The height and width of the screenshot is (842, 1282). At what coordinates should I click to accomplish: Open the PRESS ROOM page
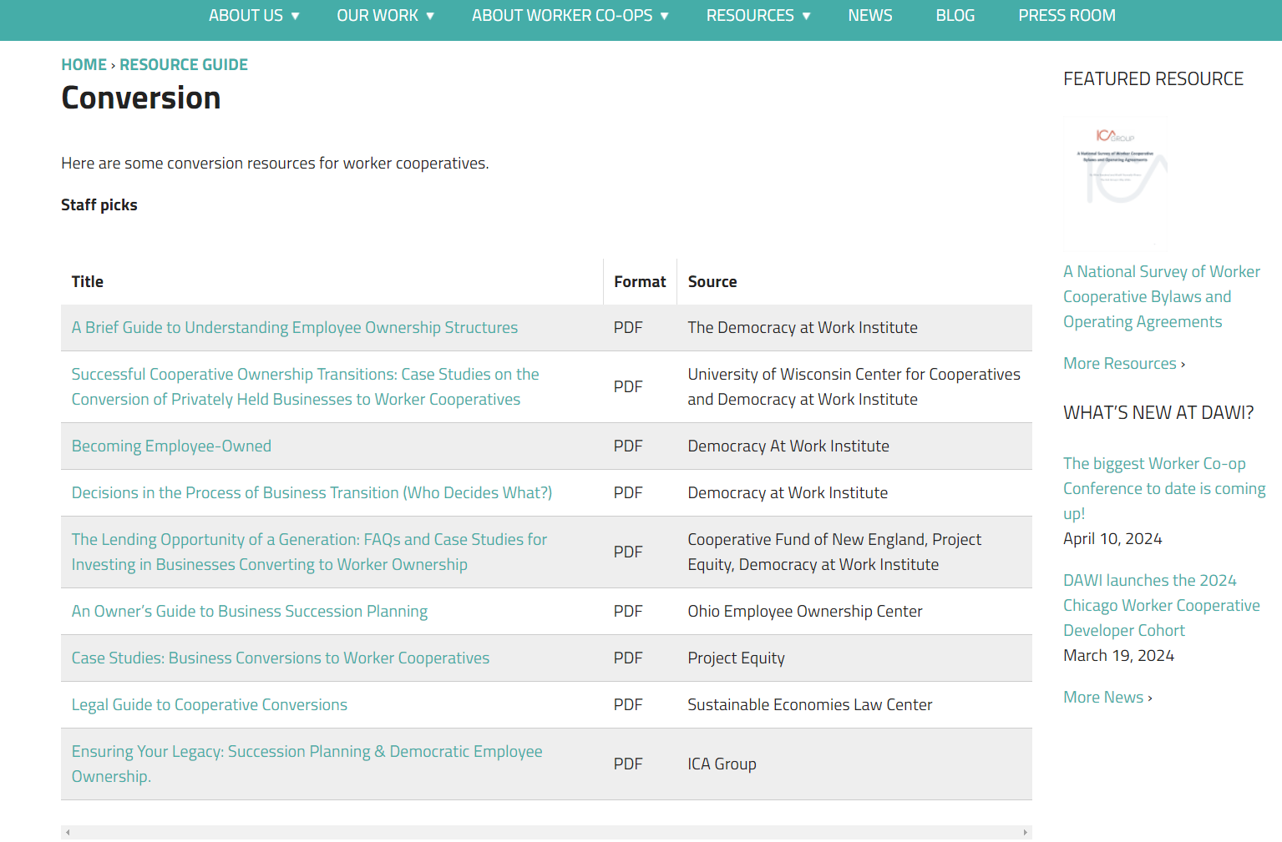pos(1067,16)
